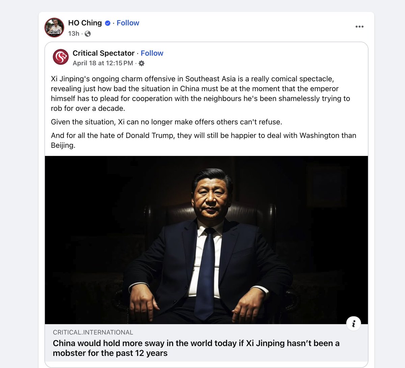Click the CRITICAL.INTERNATIONAL source label

point(93,332)
